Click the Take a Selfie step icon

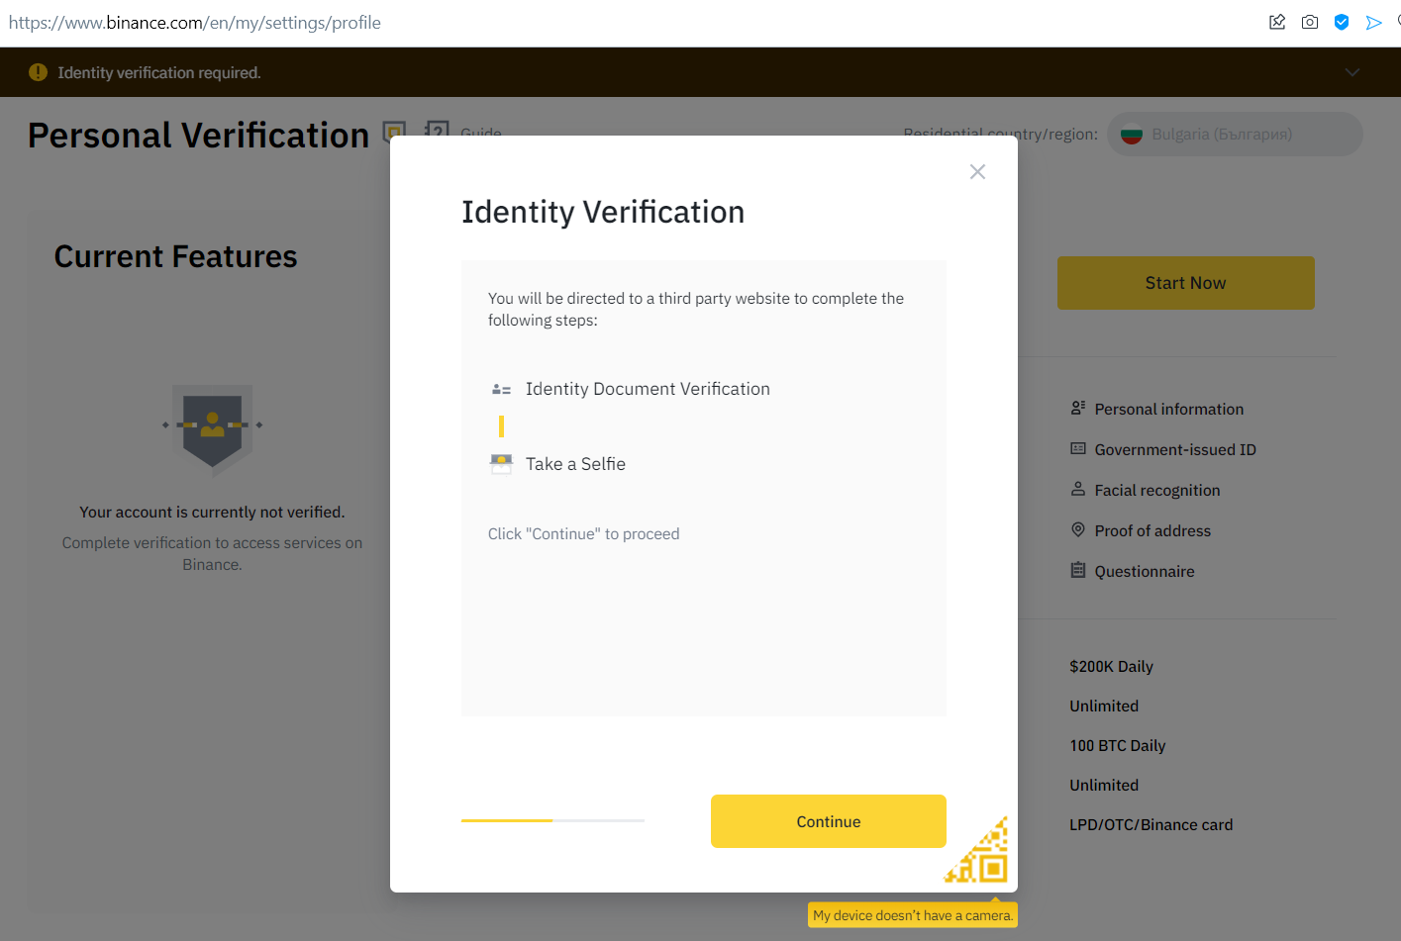(x=501, y=464)
